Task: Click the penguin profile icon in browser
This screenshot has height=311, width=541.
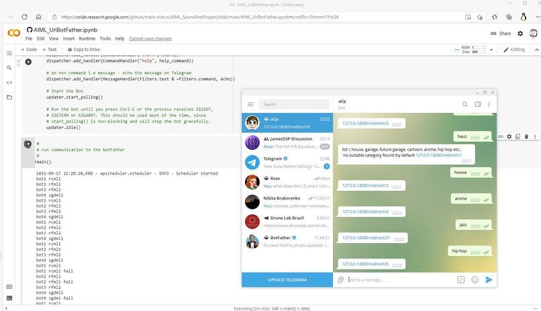Action: point(524,17)
